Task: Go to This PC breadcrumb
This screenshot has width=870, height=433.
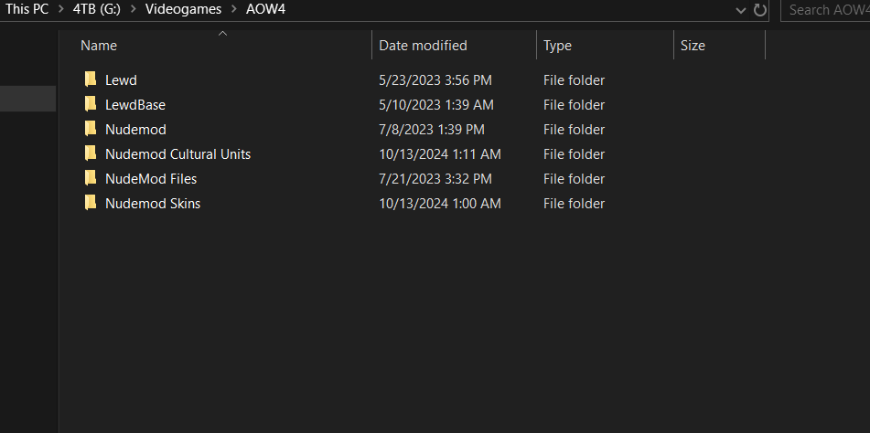Action: [x=27, y=9]
